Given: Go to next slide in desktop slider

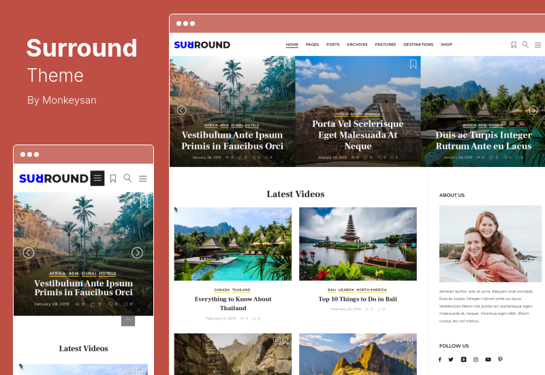Looking at the screenshot, I should (533, 110).
